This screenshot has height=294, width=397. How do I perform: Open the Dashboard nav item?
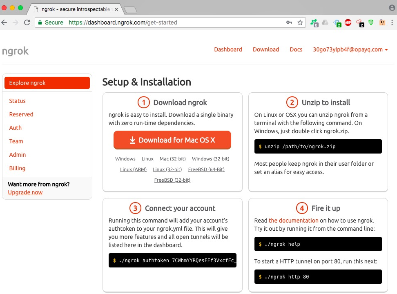coord(228,49)
